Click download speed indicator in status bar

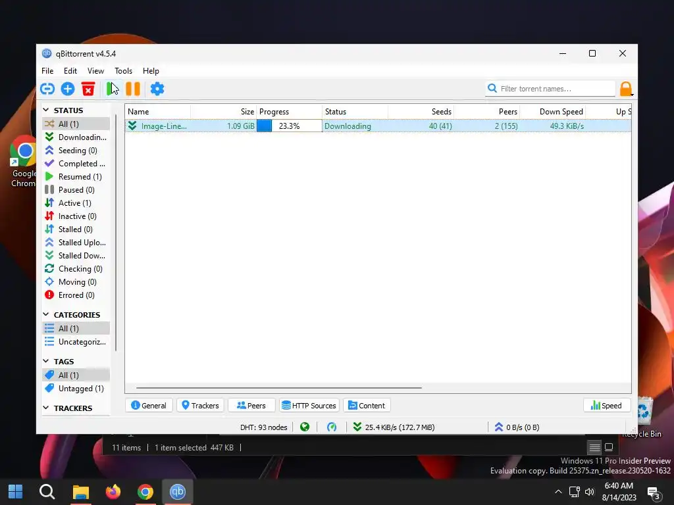394,427
